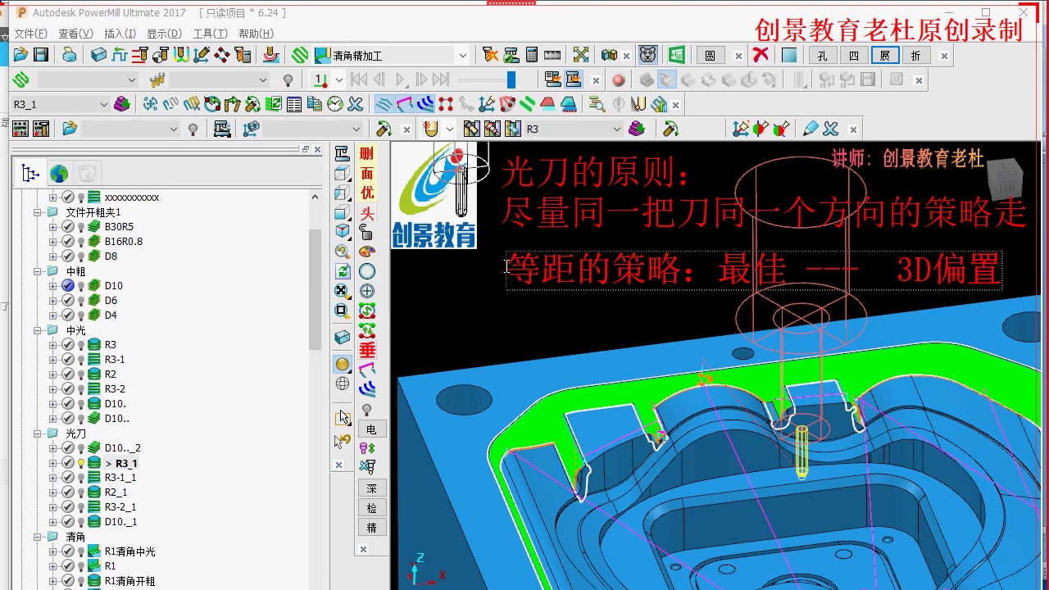Screen dimensions: 1049x590
Task: Select the R1清角中光 toolpath
Action: point(129,551)
